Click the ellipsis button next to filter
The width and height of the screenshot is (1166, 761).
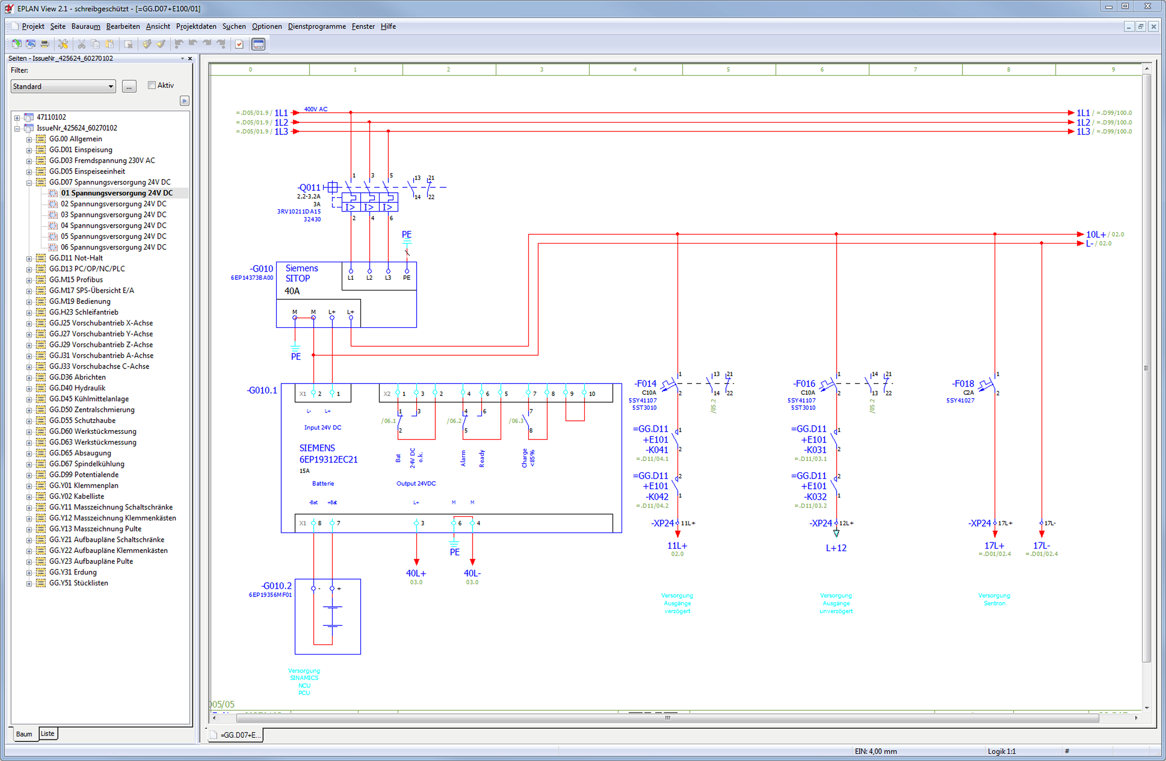tap(129, 87)
